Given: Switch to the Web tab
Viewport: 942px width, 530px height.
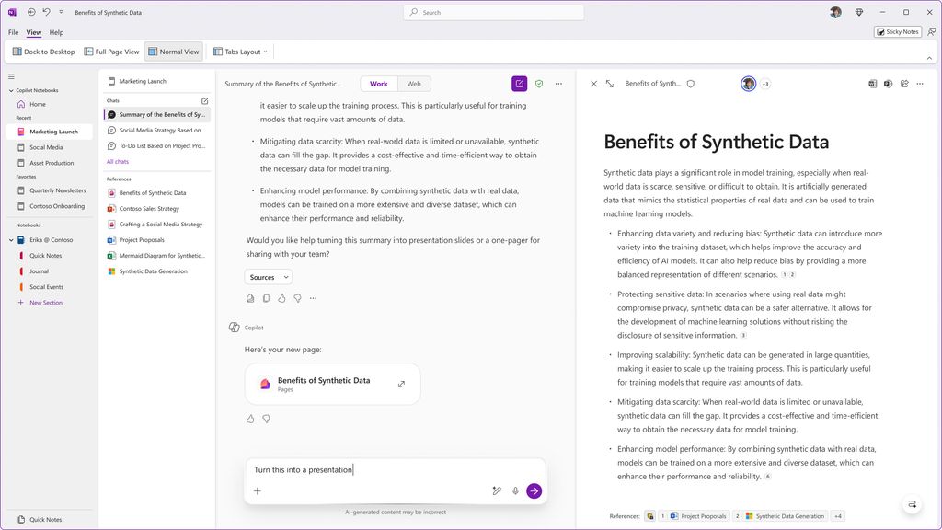Looking at the screenshot, I should point(414,83).
